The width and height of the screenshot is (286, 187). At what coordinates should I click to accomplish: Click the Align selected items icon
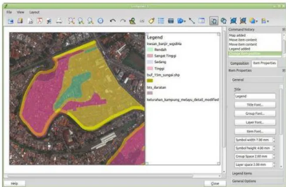(x=264, y=21)
